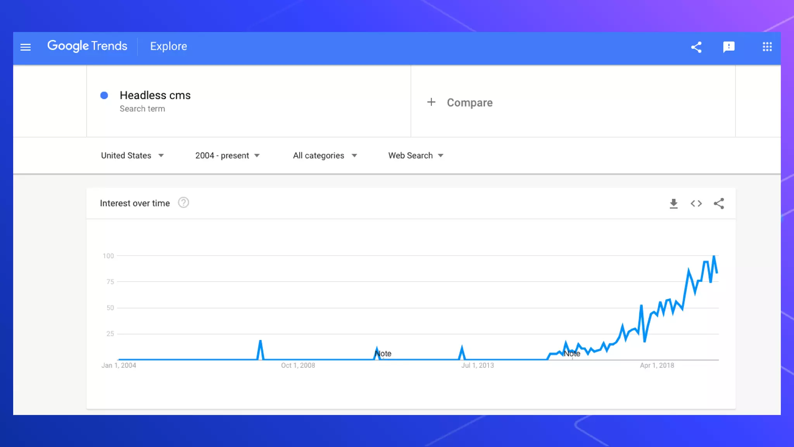Click the Note marker near 2010
This screenshot has width=794, height=447.
point(383,353)
